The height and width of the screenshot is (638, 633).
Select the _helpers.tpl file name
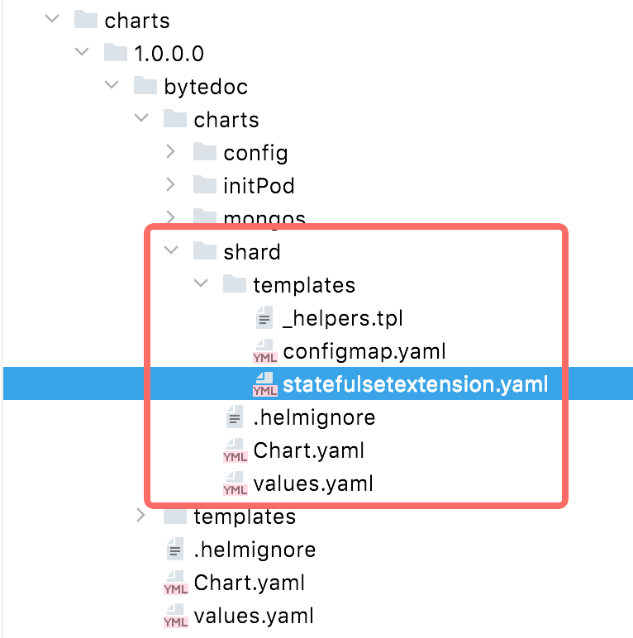click(342, 318)
